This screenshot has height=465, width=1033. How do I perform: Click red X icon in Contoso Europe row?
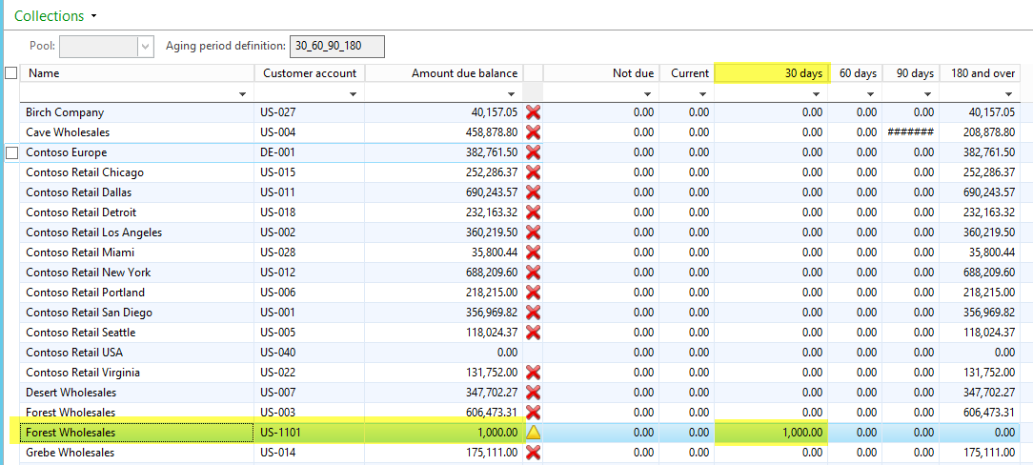(x=533, y=152)
